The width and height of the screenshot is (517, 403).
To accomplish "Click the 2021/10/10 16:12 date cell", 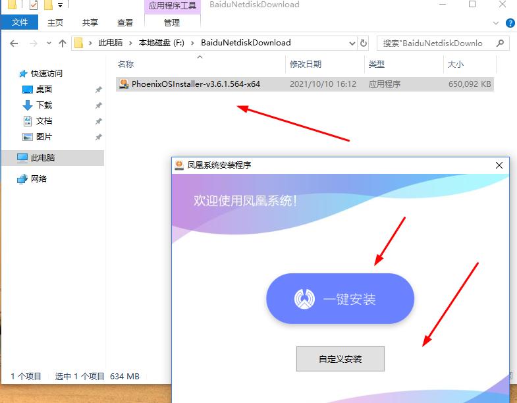I will point(323,84).
